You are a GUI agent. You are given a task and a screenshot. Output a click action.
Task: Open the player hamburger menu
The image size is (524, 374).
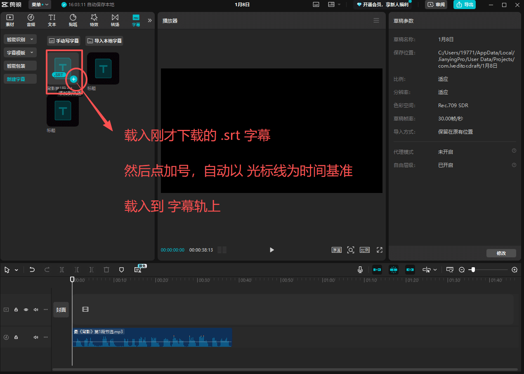pos(376,21)
